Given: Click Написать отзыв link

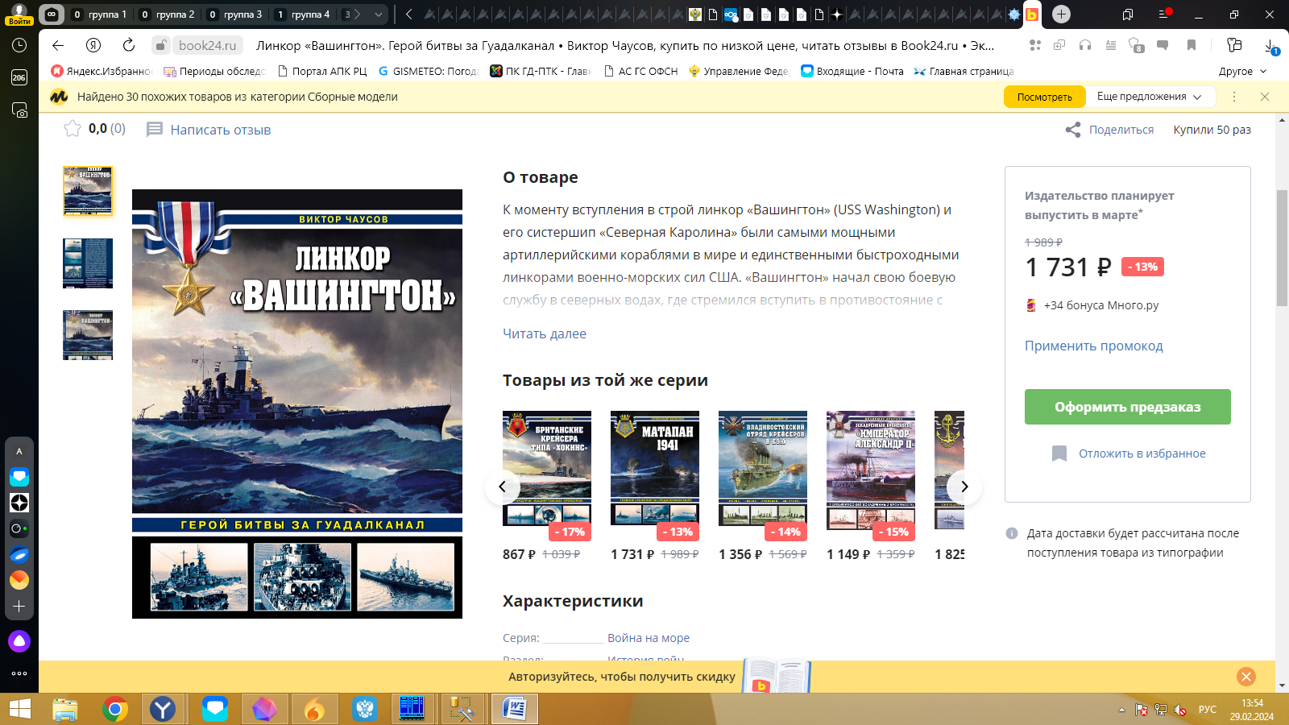Looking at the screenshot, I should click(221, 130).
